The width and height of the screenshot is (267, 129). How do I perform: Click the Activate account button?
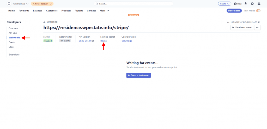[42, 4]
